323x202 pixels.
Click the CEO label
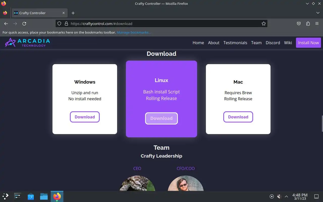tap(137, 168)
